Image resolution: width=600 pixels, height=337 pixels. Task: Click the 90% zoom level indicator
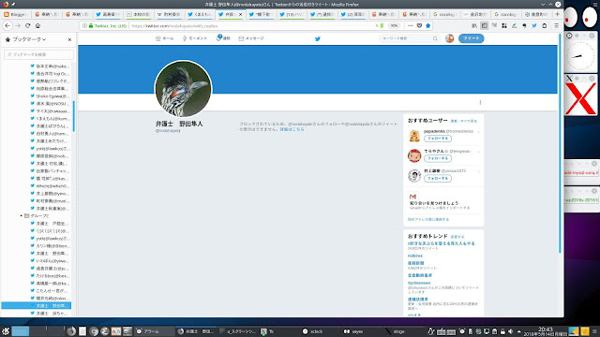pyautogui.click(x=394, y=25)
